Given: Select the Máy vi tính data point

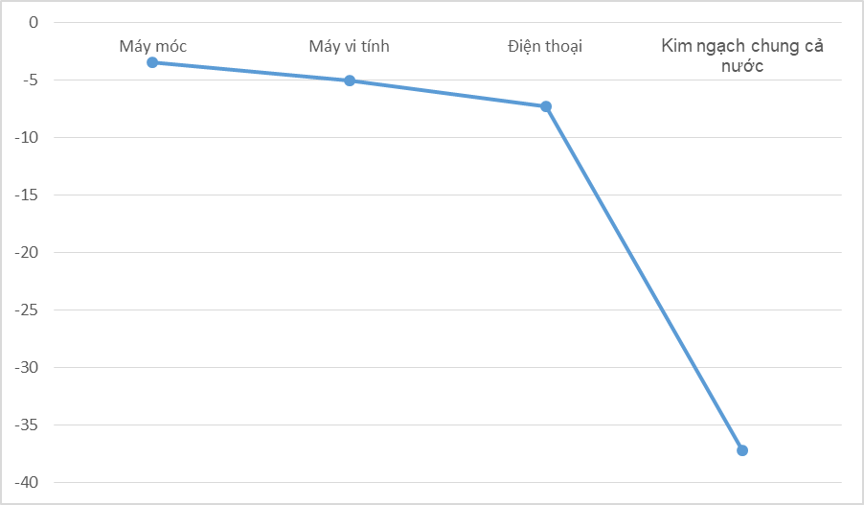Looking at the screenshot, I should coord(350,80).
